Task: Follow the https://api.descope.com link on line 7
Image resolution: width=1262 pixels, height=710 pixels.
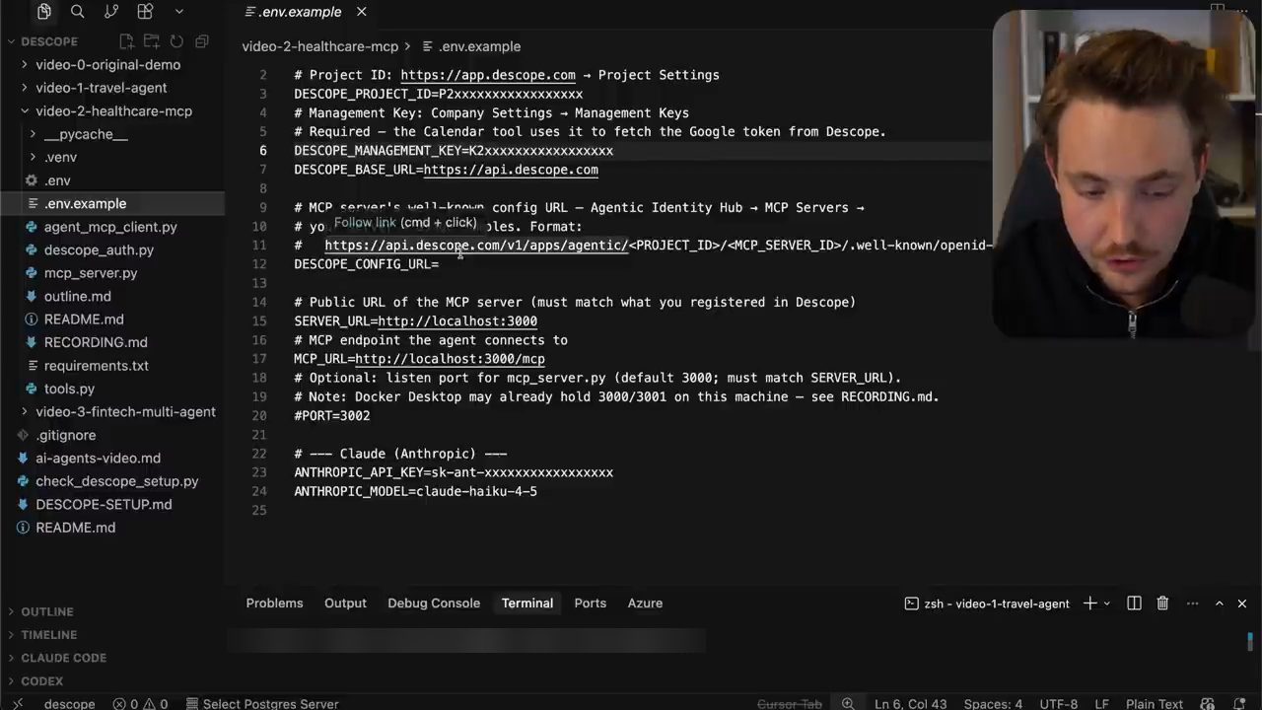Action: point(511,170)
